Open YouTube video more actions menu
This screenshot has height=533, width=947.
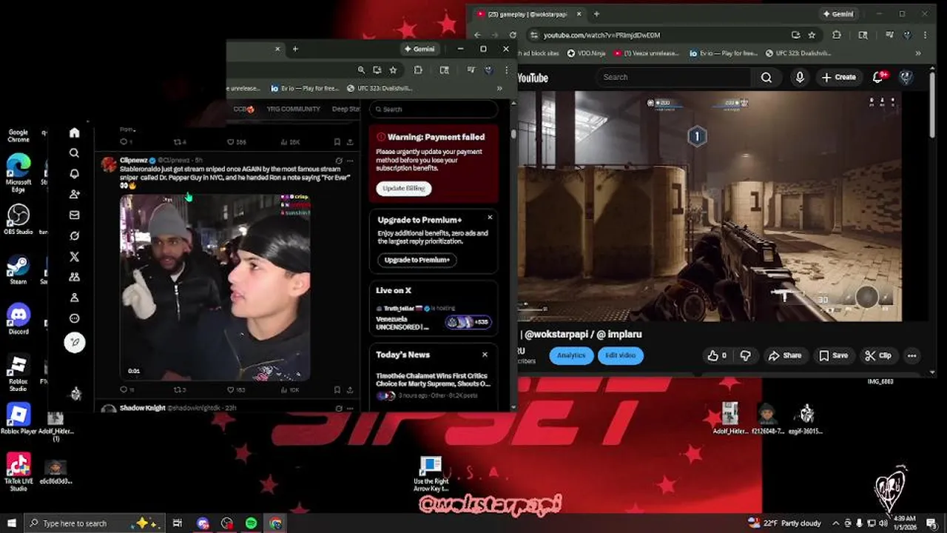[911, 355]
